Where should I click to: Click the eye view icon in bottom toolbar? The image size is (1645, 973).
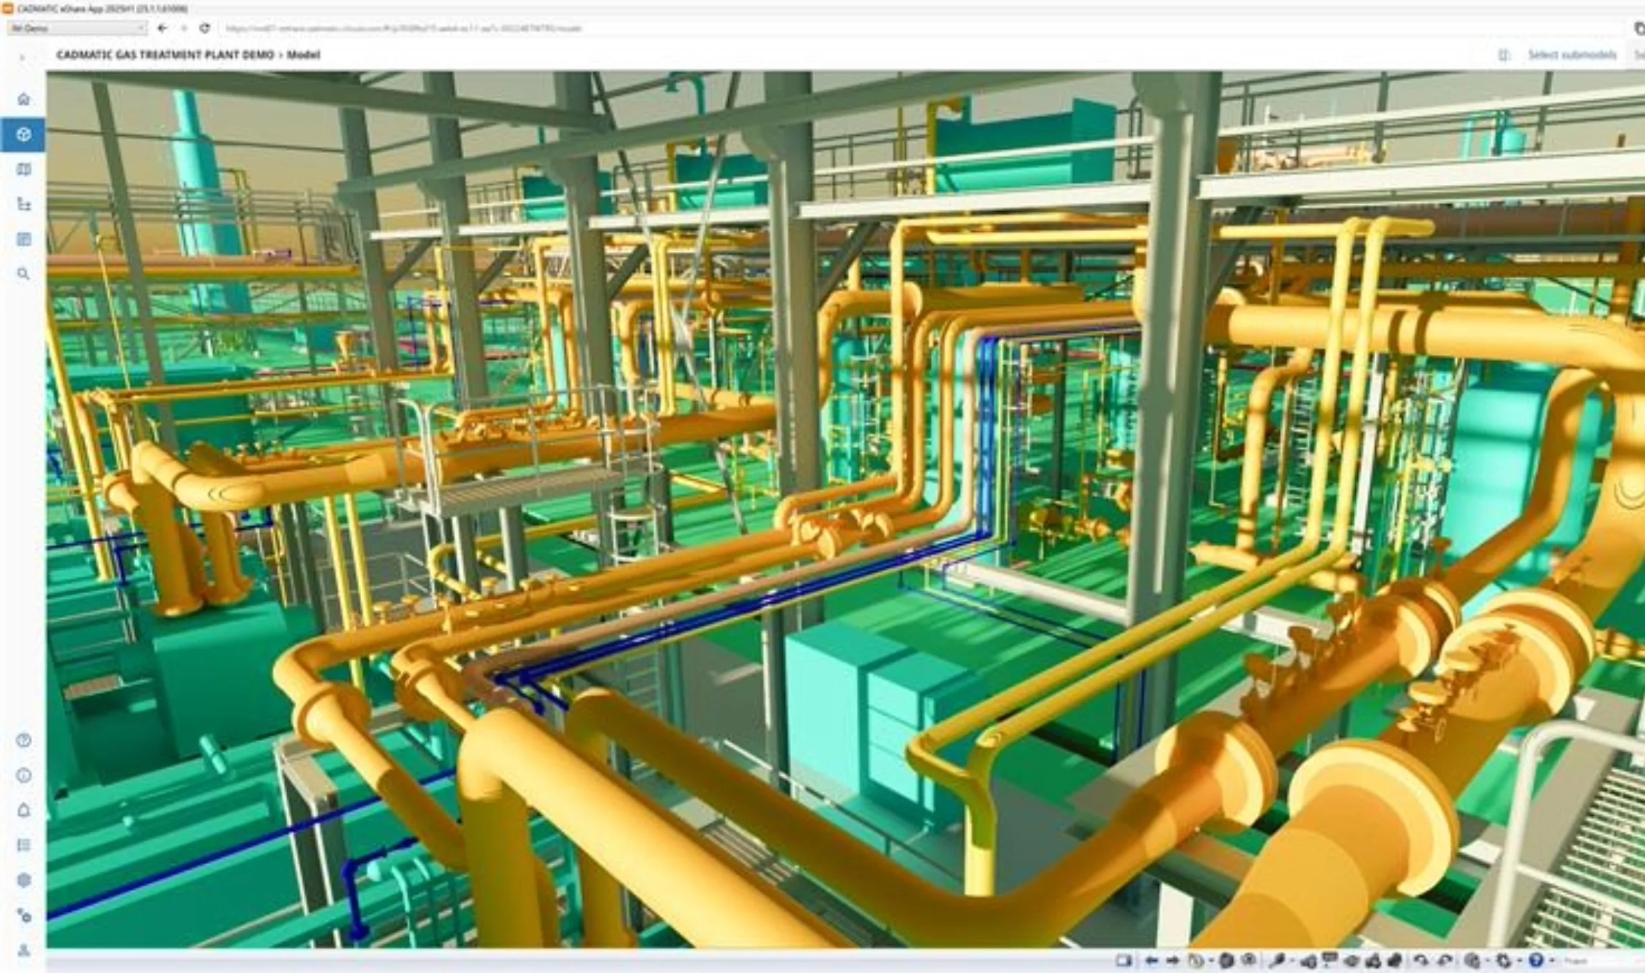coord(1249,960)
